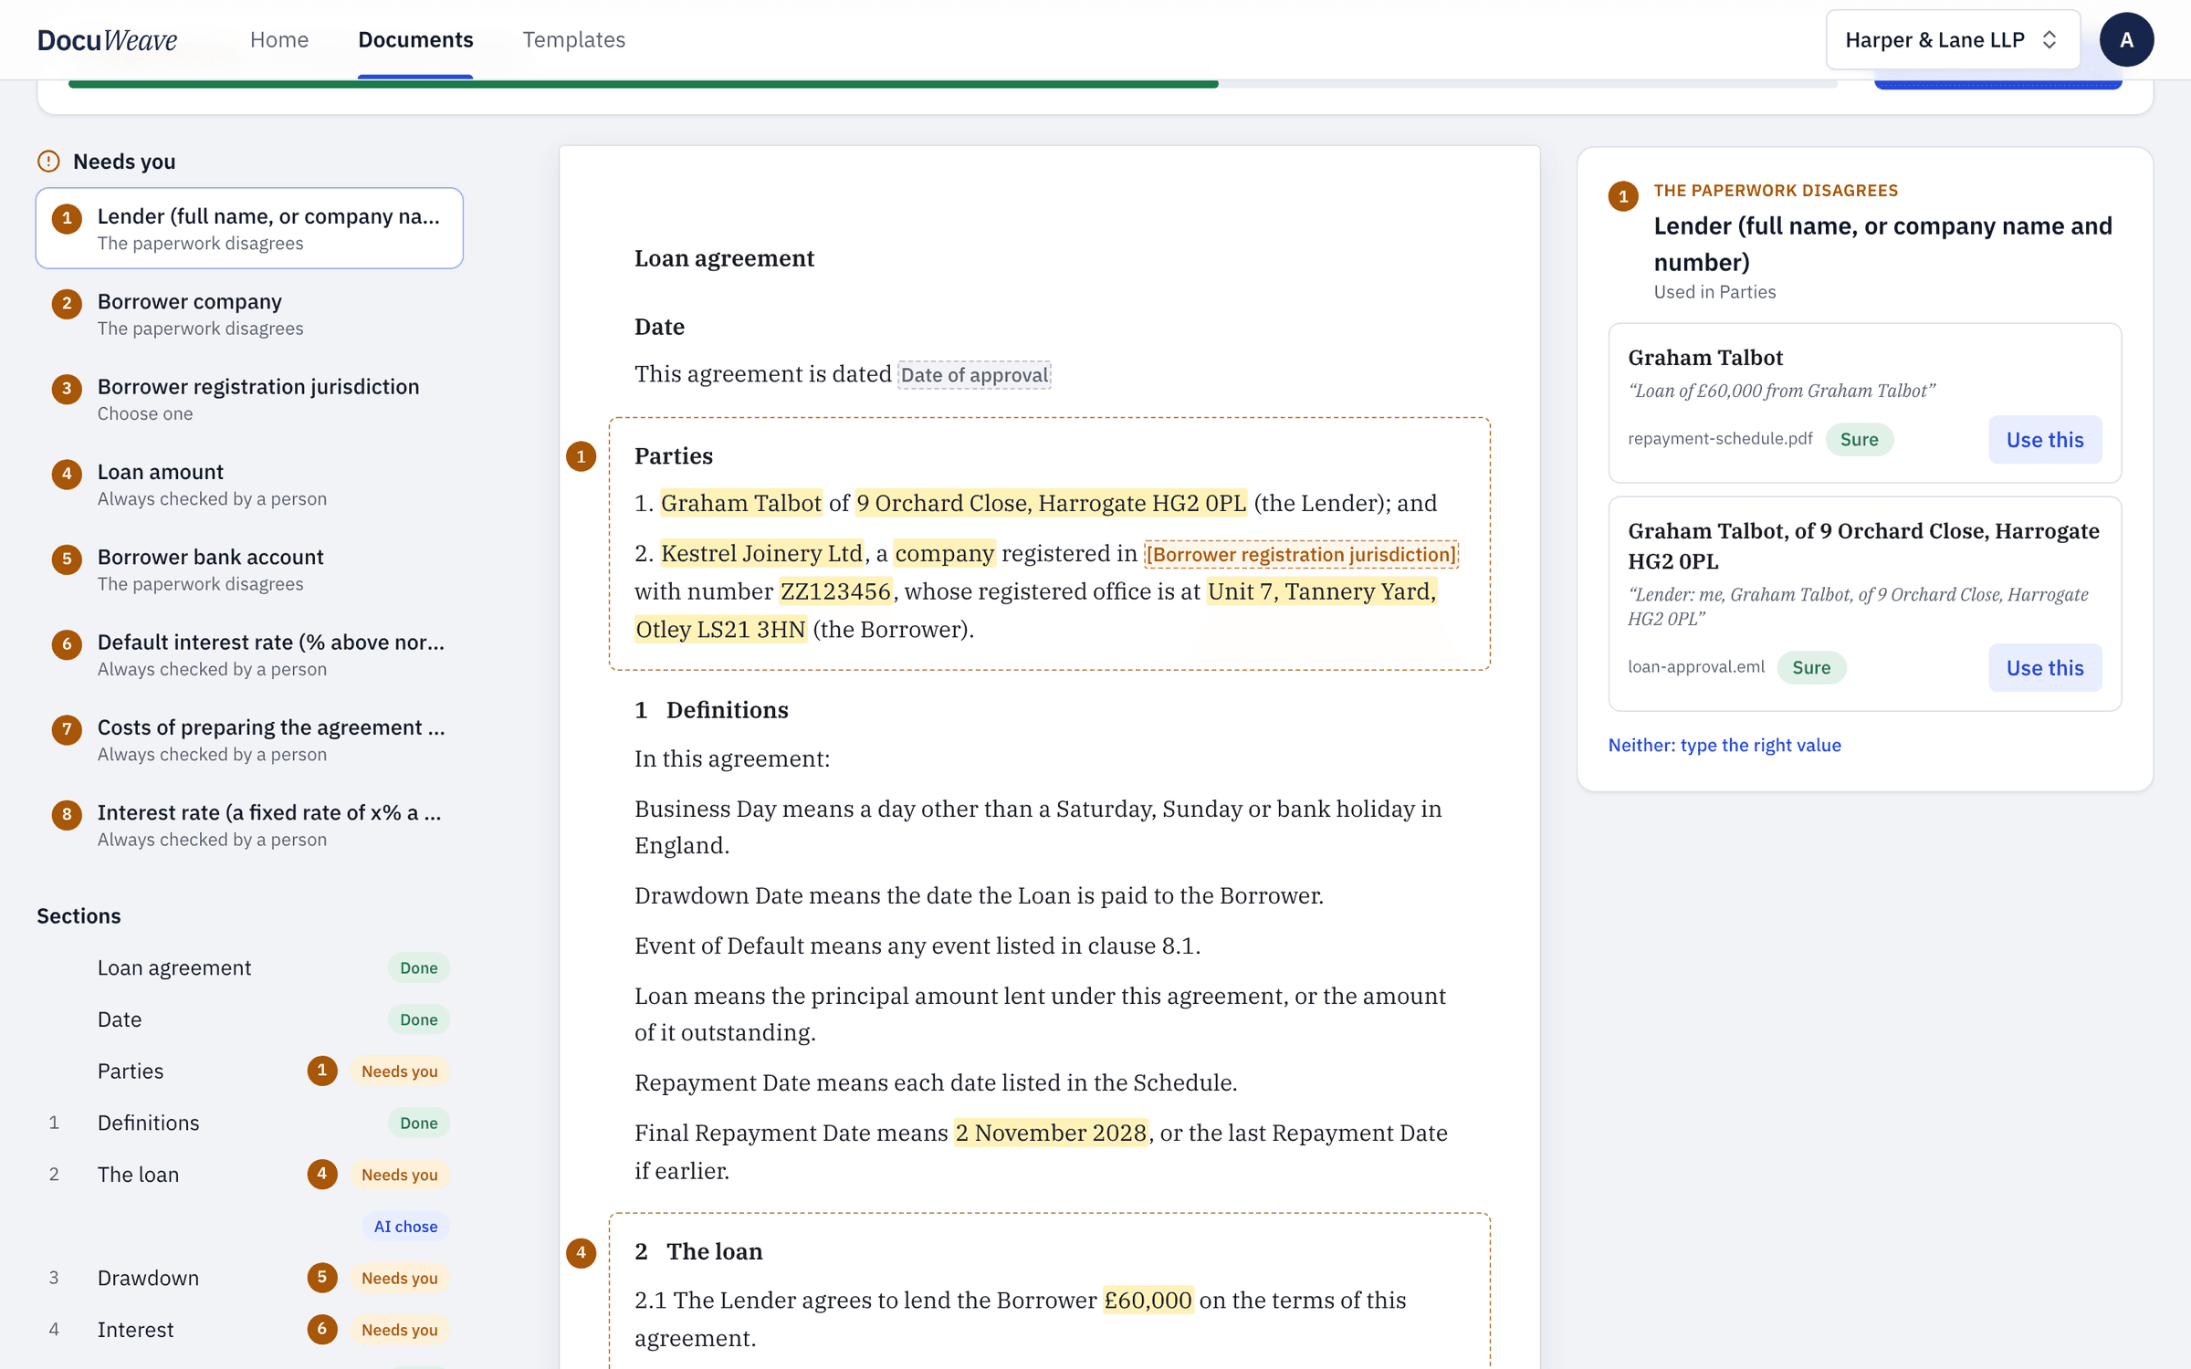Viewport: 2191px width, 1369px height.
Task: Select the Documents tab
Action: 415,39
